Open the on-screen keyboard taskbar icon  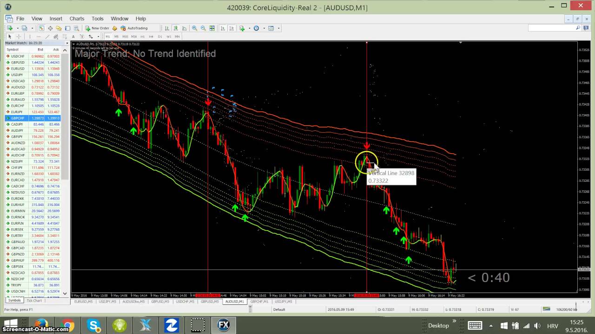(474, 326)
